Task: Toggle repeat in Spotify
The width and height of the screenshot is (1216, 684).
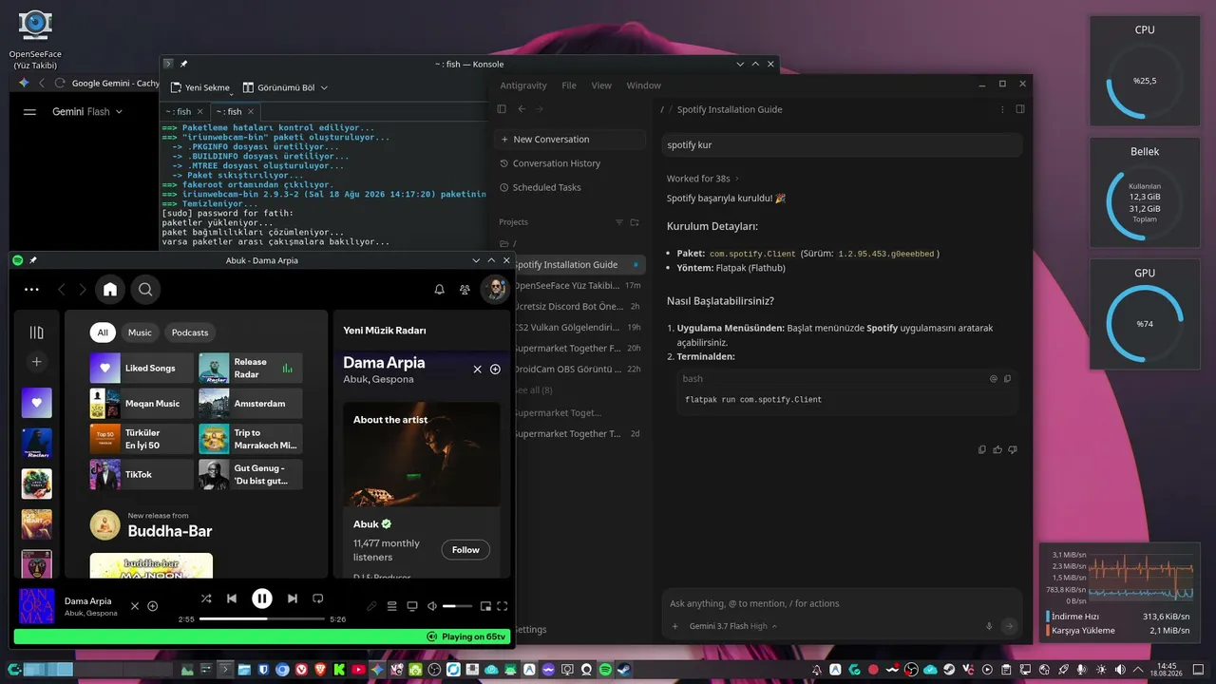Action: pos(318,598)
